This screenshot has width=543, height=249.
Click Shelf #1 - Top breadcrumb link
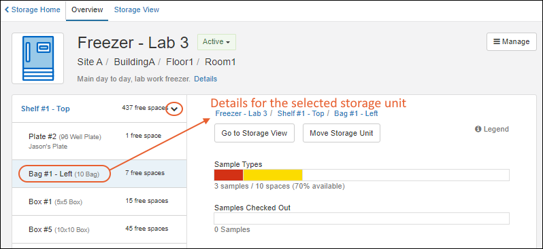point(301,113)
